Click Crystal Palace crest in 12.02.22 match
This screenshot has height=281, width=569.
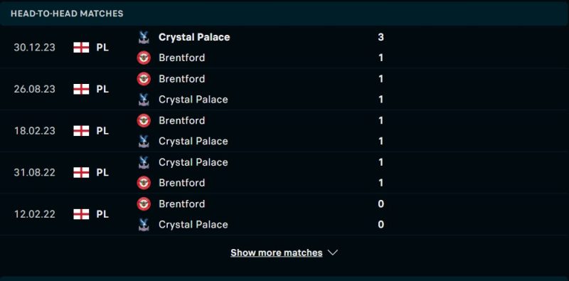(144, 225)
